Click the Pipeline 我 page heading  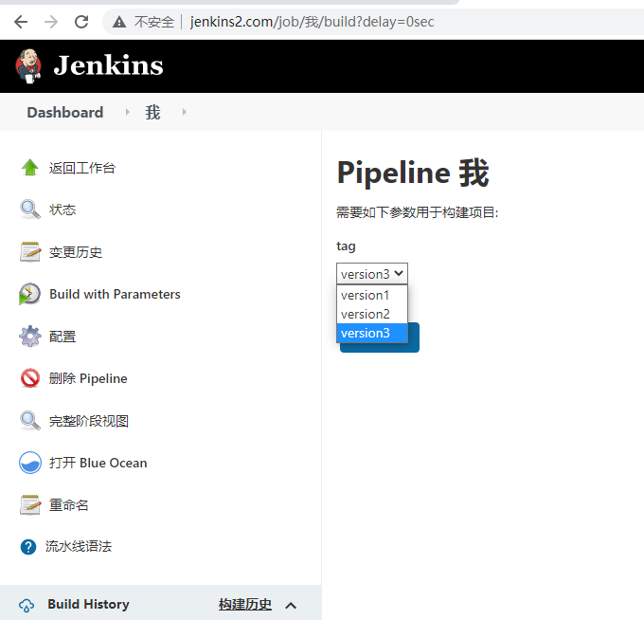coord(413,173)
